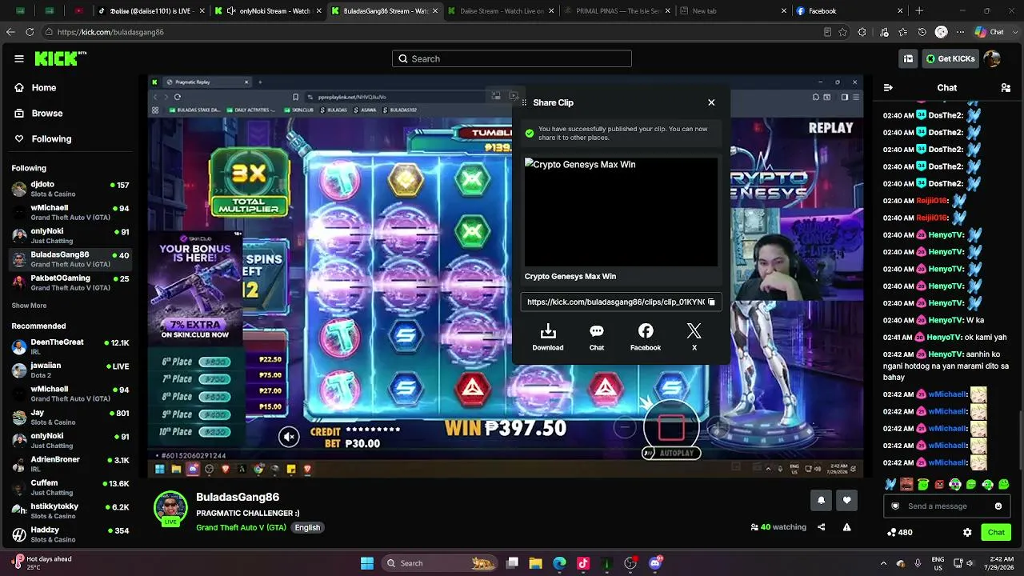Open BuladasGang86 channel avatar

pos(170,508)
